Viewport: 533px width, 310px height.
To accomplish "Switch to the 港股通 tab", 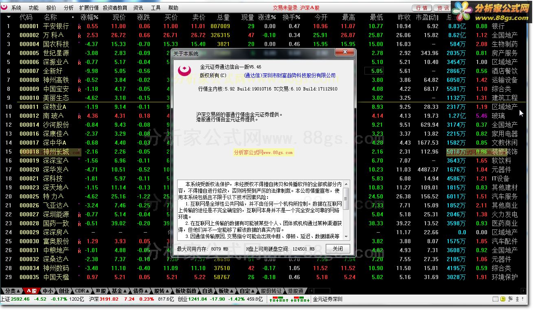I will pos(296,291).
